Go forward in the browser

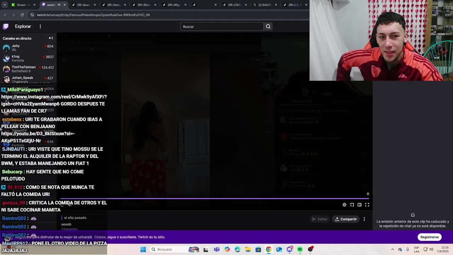pyautogui.click(x=13, y=15)
